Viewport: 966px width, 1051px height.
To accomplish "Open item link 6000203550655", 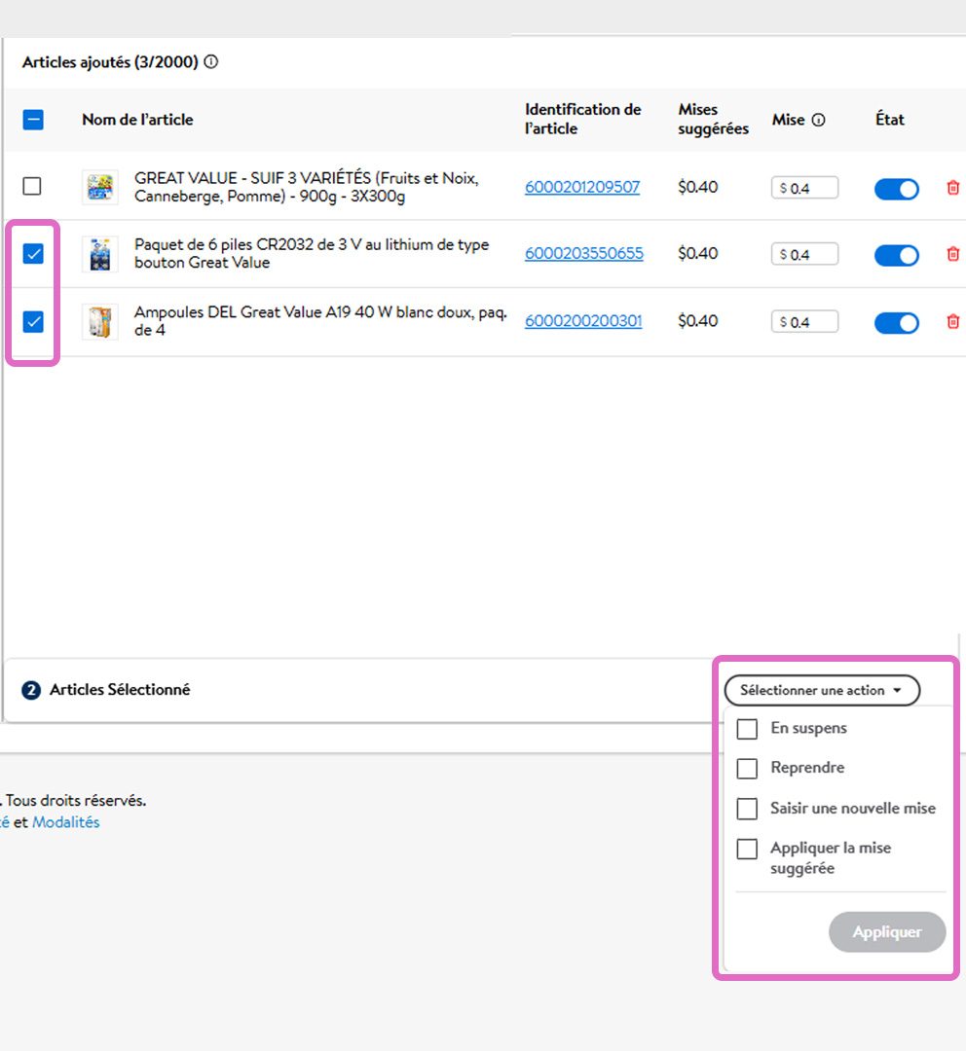I will pyautogui.click(x=583, y=253).
